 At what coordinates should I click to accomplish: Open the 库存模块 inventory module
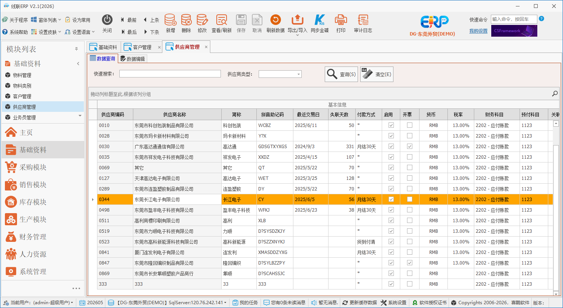[x=43, y=202]
